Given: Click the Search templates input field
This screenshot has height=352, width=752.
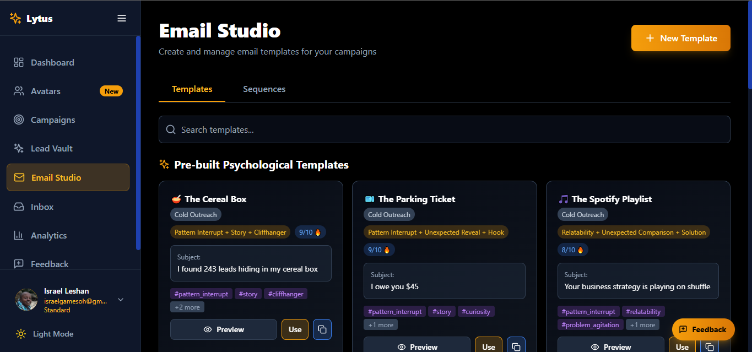Looking at the screenshot, I should 444,129.
